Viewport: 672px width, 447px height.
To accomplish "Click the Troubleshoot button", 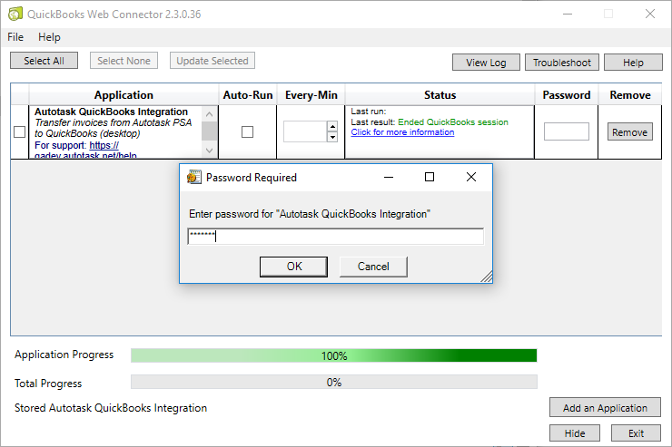I will pyautogui.click(x=562, y=63).
